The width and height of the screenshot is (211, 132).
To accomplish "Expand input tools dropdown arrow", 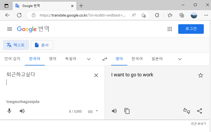I will click(x=97, y=111).
